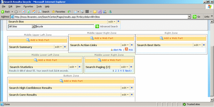Open the Search Box edit dropdown
Screen dimensions: 214x107
tap(112, 22)
